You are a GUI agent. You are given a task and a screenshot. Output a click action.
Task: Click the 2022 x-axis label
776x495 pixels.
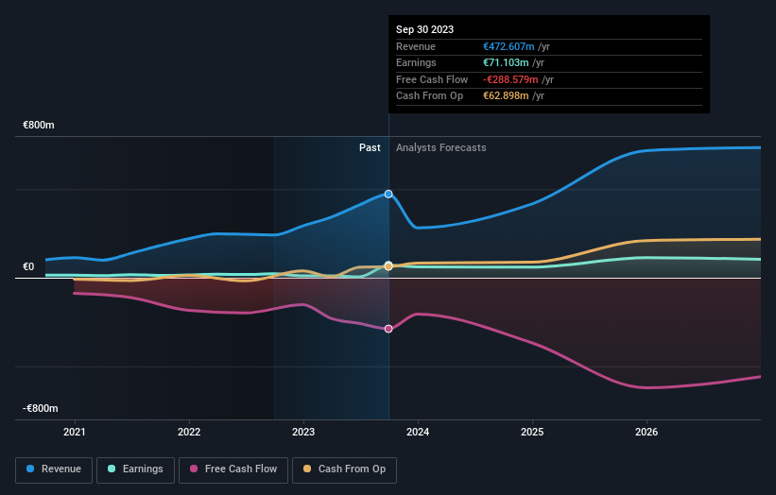point(189,433)
